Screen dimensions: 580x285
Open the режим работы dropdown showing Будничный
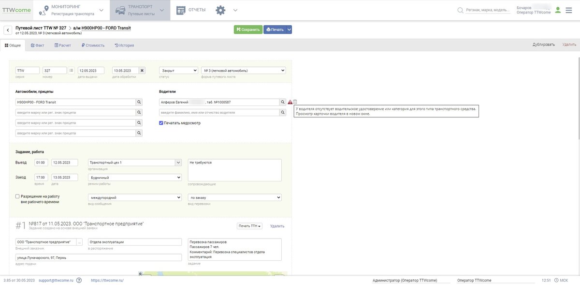click(x=135, y=178)
